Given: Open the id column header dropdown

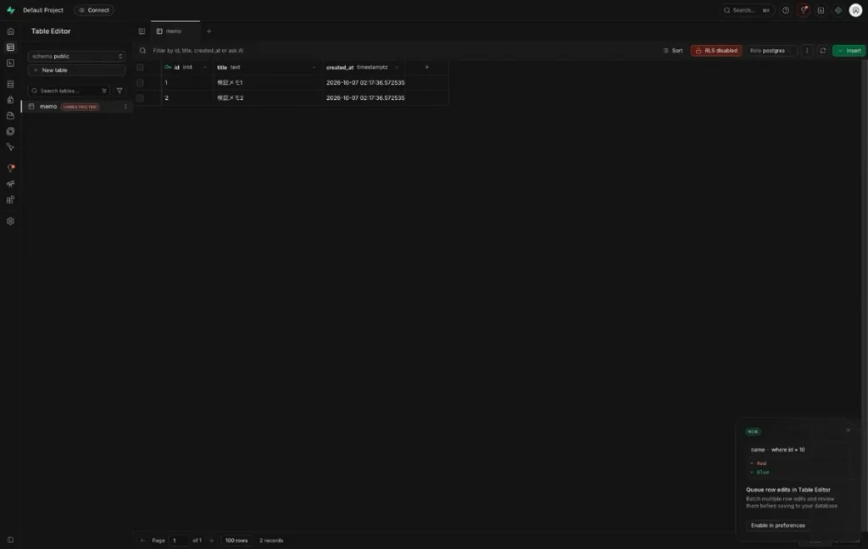Looking at the screenshot, I should coord(205,67).
